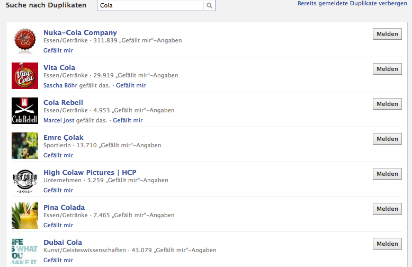This screenshot has height=267, width=412.
Task: Open High Colaw Pictures | HCP link
Action: coord(90,172)
